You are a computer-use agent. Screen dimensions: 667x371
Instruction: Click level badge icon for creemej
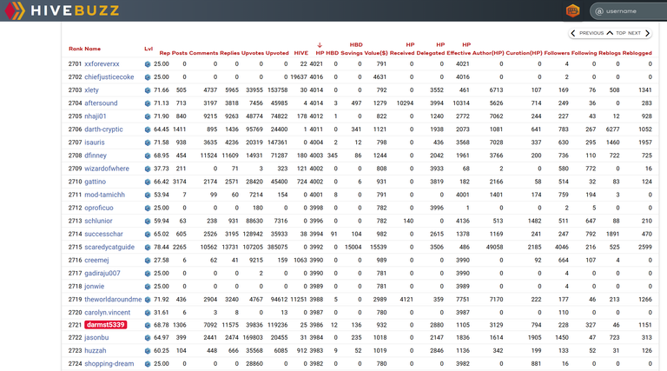[x=148, y=261]
